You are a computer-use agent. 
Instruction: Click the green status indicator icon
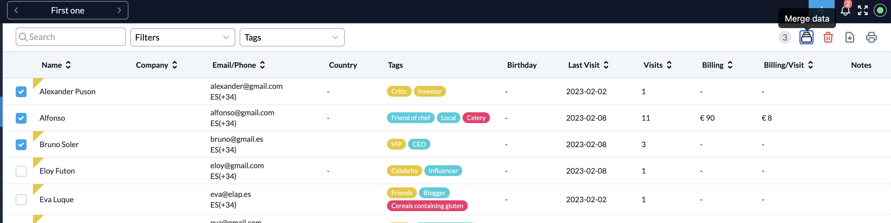880,11
